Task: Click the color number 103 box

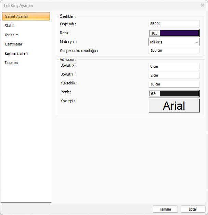Action: click(155, 33)
